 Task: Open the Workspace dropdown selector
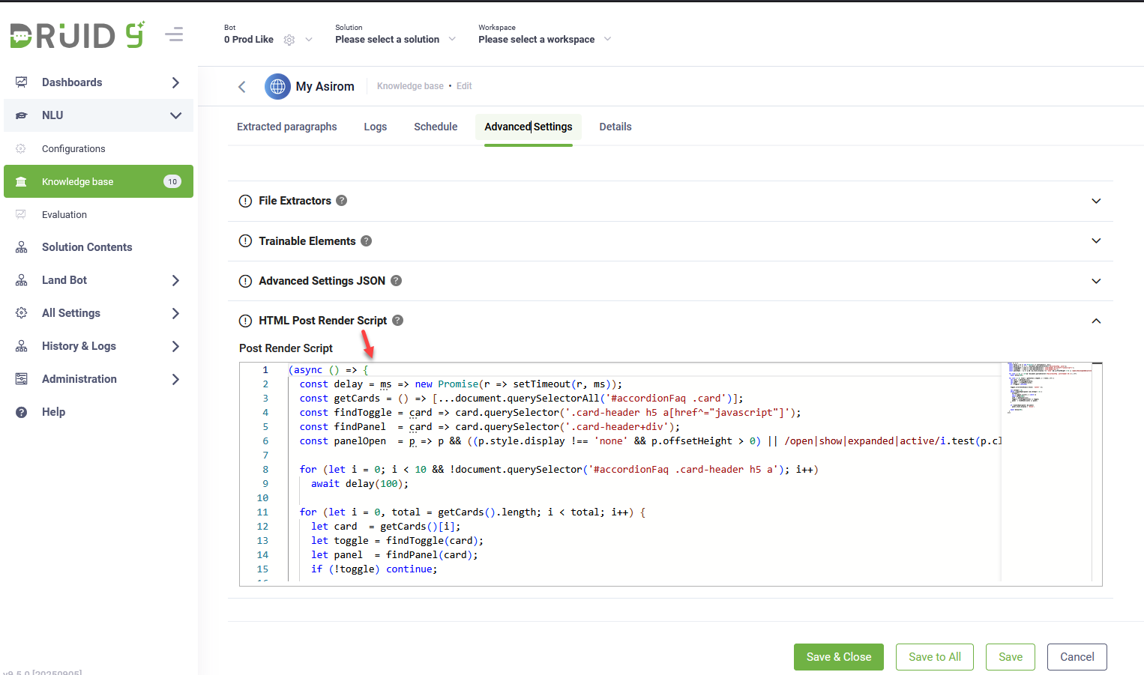click(x=544, y=39)
